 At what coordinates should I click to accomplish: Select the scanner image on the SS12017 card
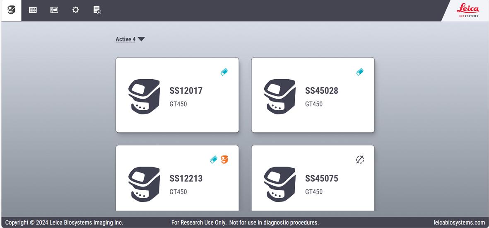click(x=144, y=97)
